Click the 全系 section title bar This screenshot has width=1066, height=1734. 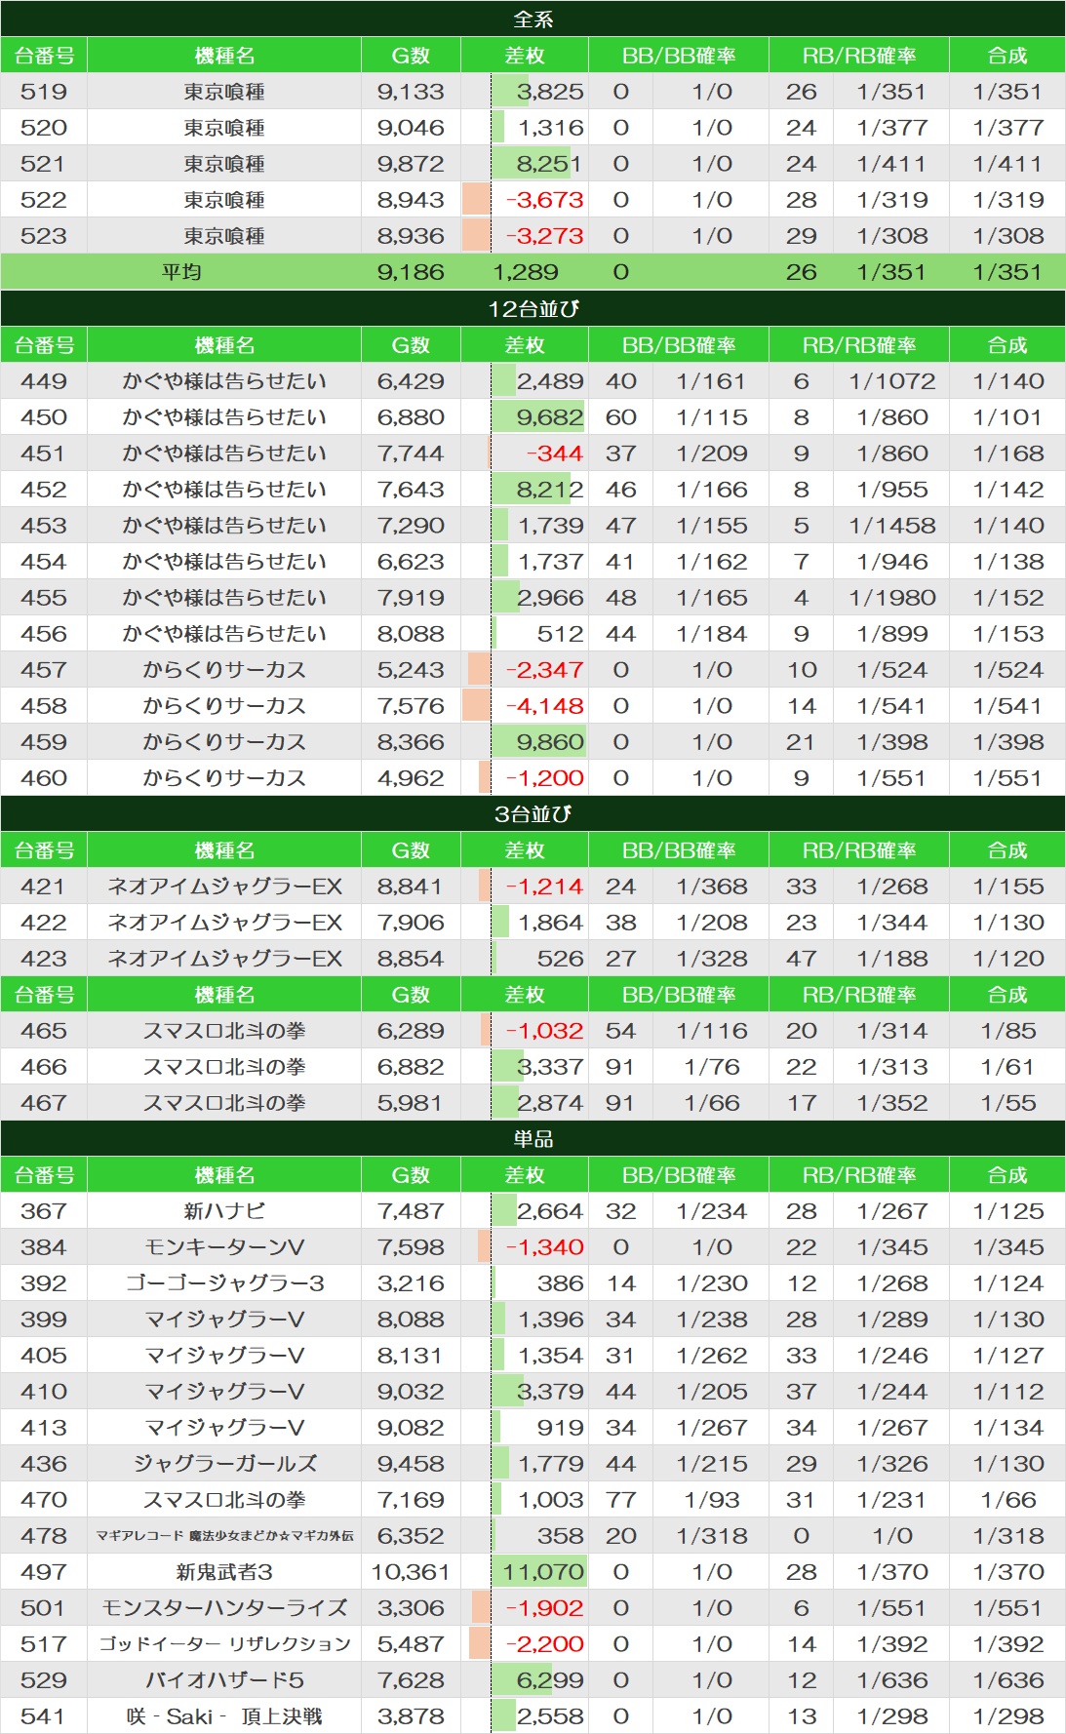(x=533, y=19)
